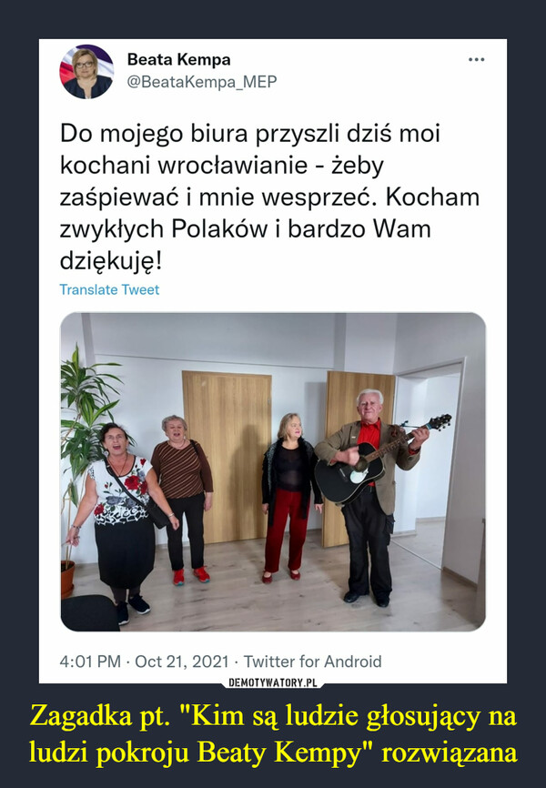Click the yellow caption line starting 'Zagadka pt.'

point(273,715)
